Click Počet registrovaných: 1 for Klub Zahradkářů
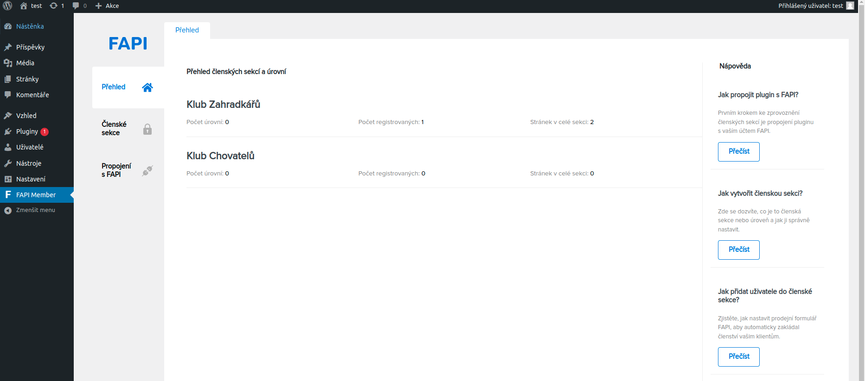Image resolution: width=865 pixels, height=381 pixels. [391, 122]
